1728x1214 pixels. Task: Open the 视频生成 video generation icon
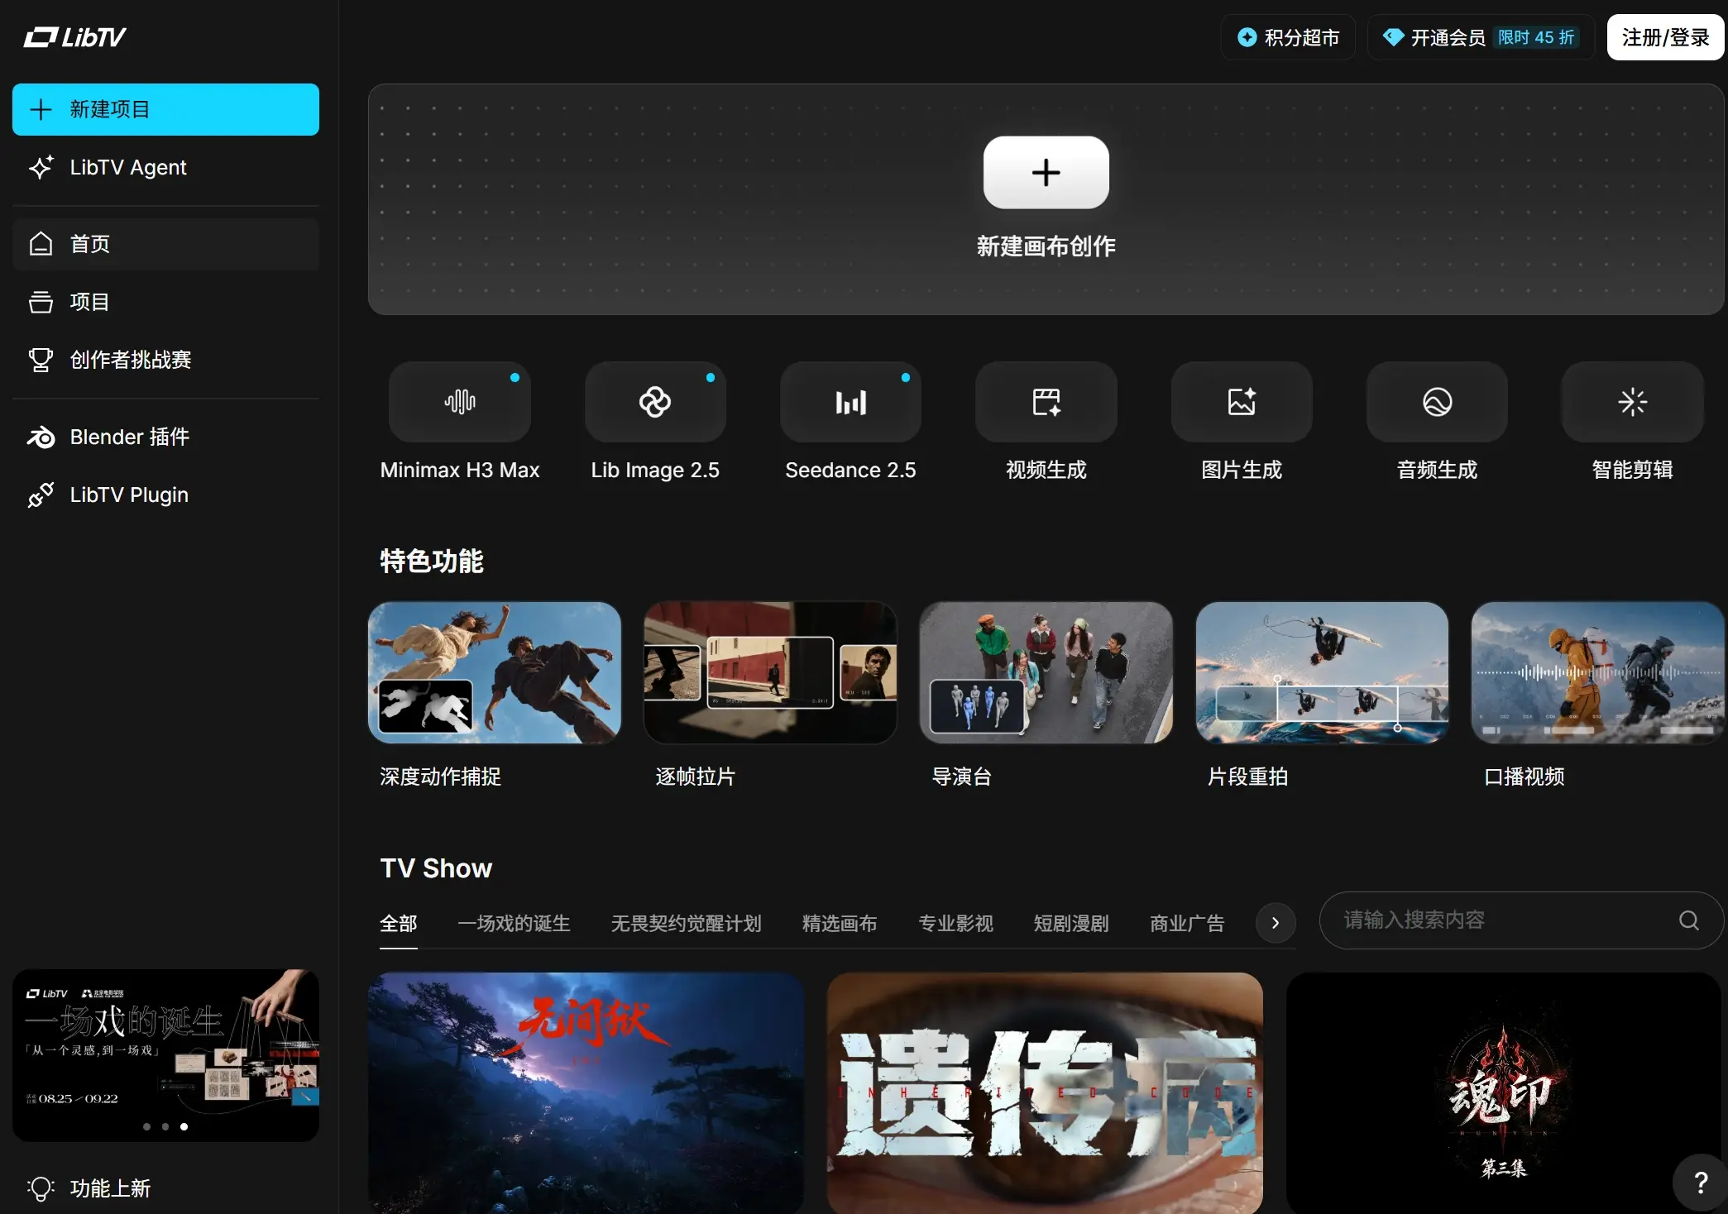pyautogui.click(x=1046, y=402)
